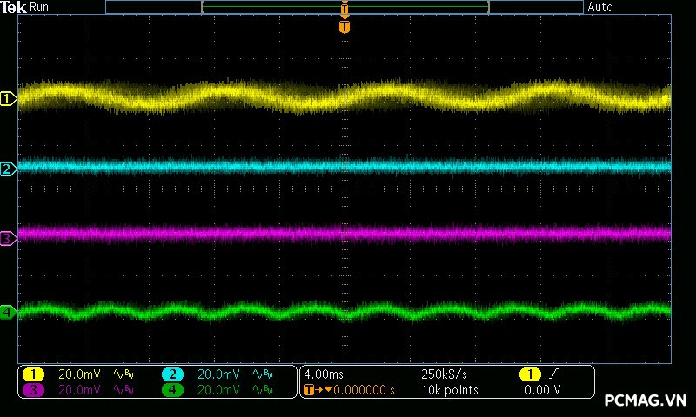Open the 4.00ms horizontal timebase readout
Image resolution: width=696 pixels, height=417 pixels.
325,374
